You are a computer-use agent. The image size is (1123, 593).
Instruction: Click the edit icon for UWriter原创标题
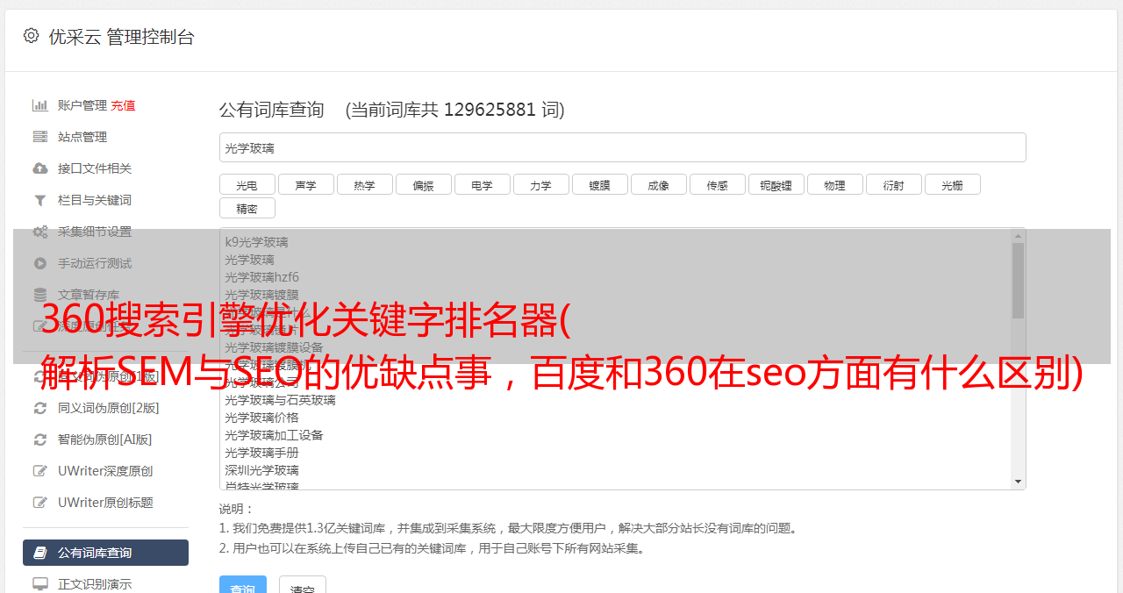point(40,503)
